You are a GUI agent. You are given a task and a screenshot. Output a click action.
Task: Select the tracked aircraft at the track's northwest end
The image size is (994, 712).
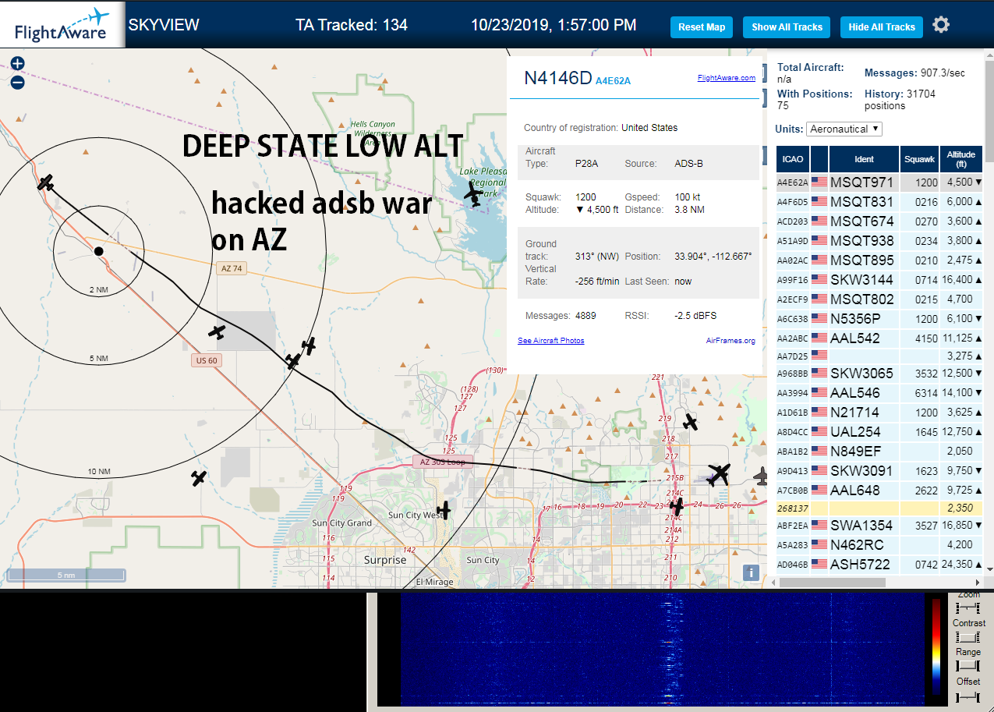pos(46,182)
